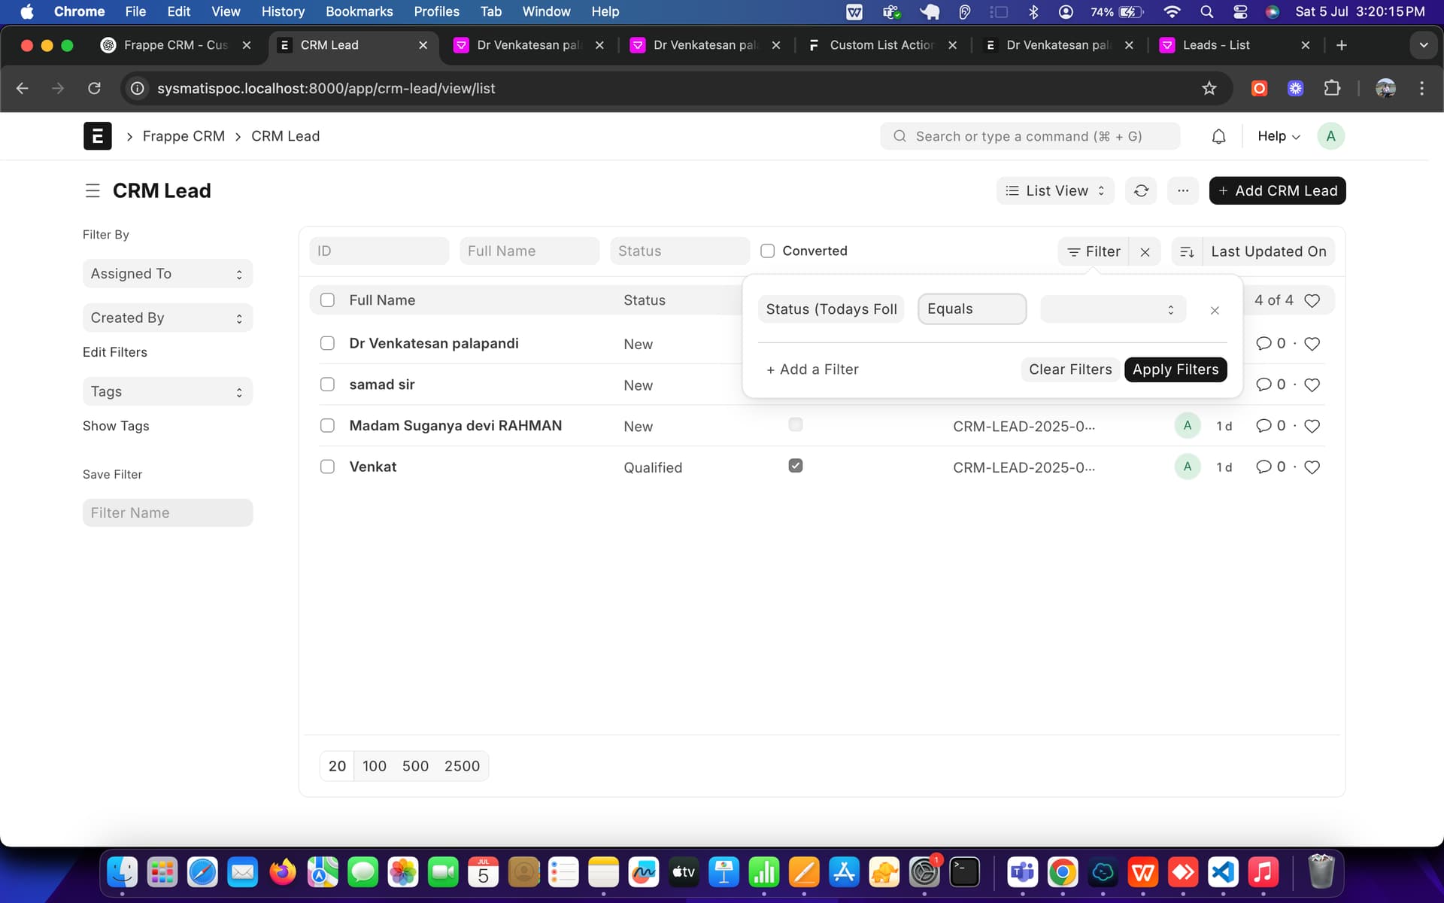
Task: Toggle the sort direction icon
Action: pyautogui.click(x=1187, y=252)
